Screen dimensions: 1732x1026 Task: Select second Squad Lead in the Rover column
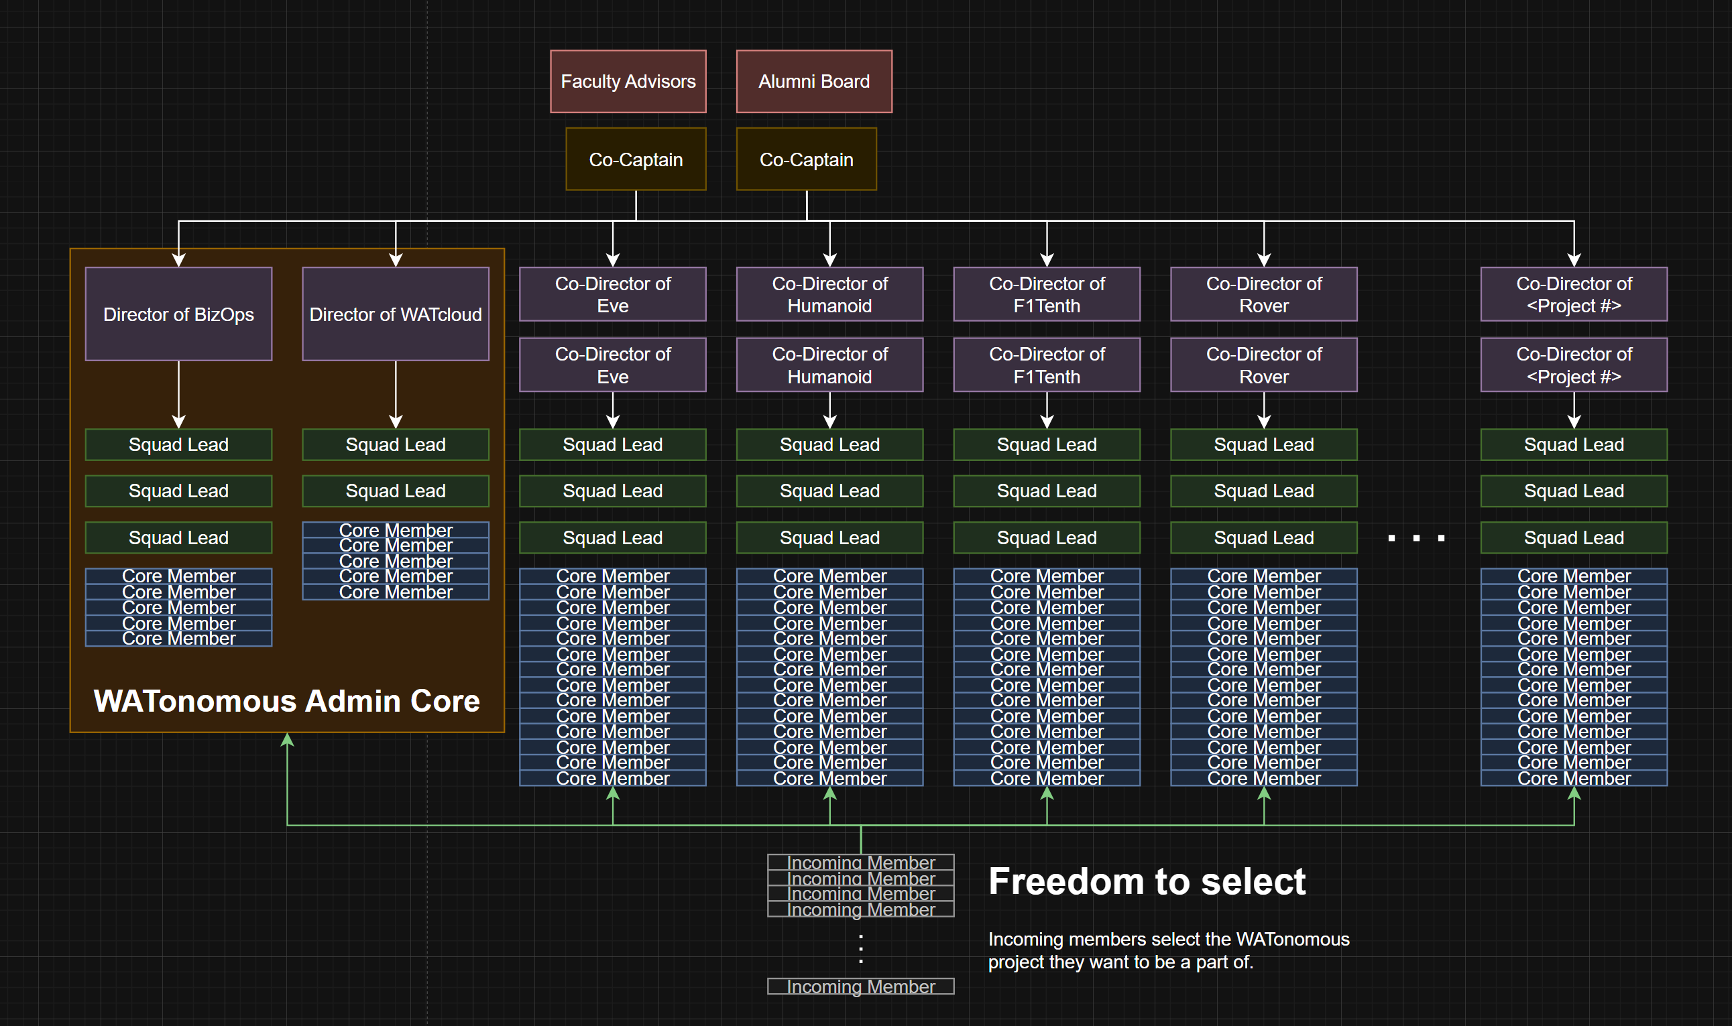coord(1265,491)
